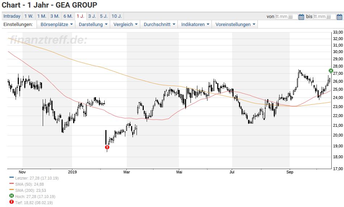Click the '17,00' y-axis value
This screenshot has height=207, width=344.
338,169
